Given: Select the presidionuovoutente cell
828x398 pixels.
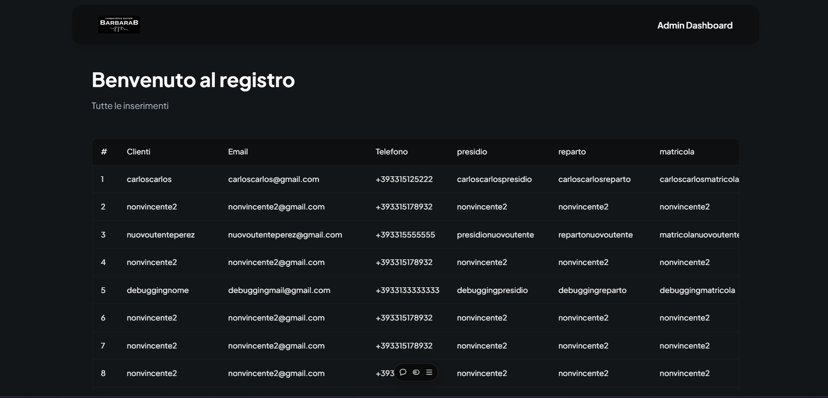Looking at the screenshot, I should [495, 235].
